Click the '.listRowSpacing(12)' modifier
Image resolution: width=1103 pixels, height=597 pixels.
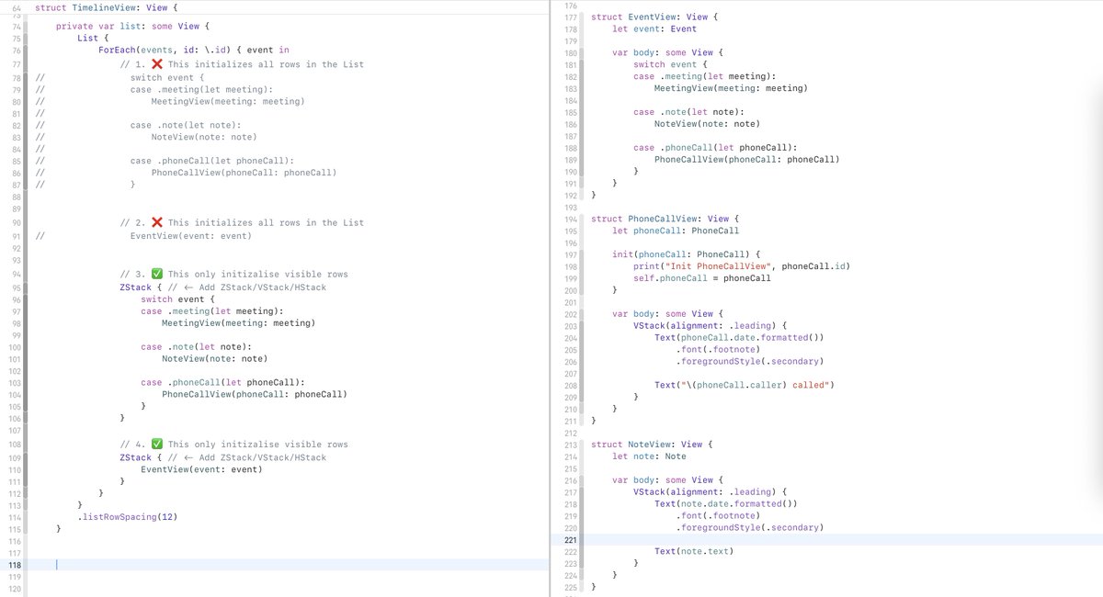[x=128, y=517]
